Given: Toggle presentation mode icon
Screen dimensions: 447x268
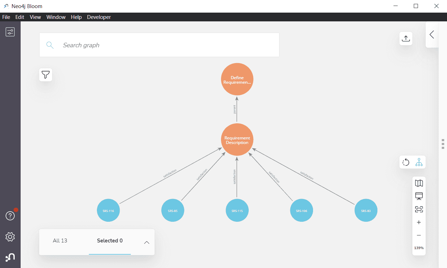Looking at the screenshot, I should pos(419,196).
